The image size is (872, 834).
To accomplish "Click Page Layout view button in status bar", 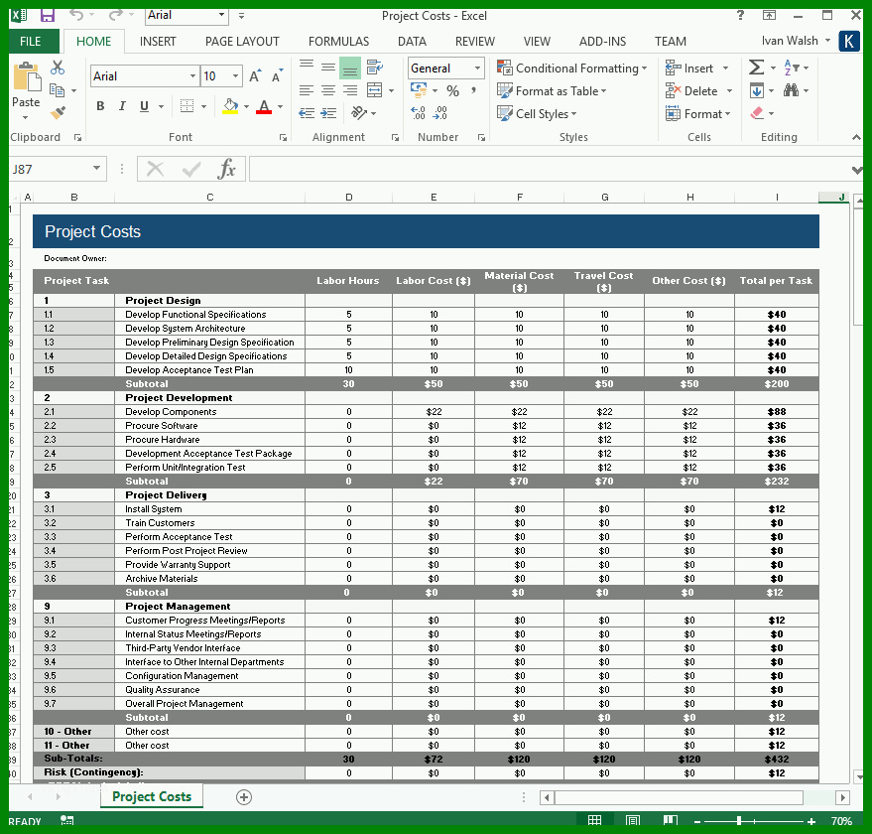I will coord(632,821).
